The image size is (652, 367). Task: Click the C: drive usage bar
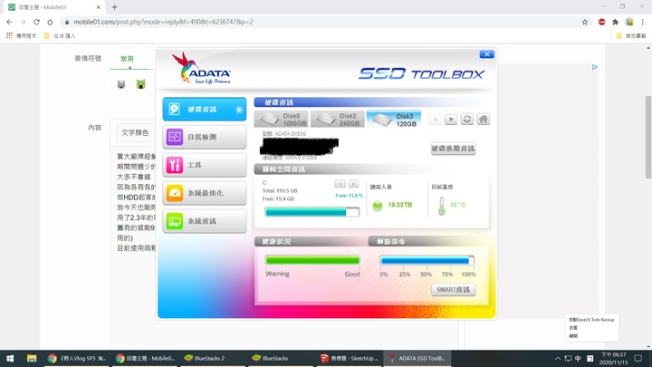click(x=312, y=212)
